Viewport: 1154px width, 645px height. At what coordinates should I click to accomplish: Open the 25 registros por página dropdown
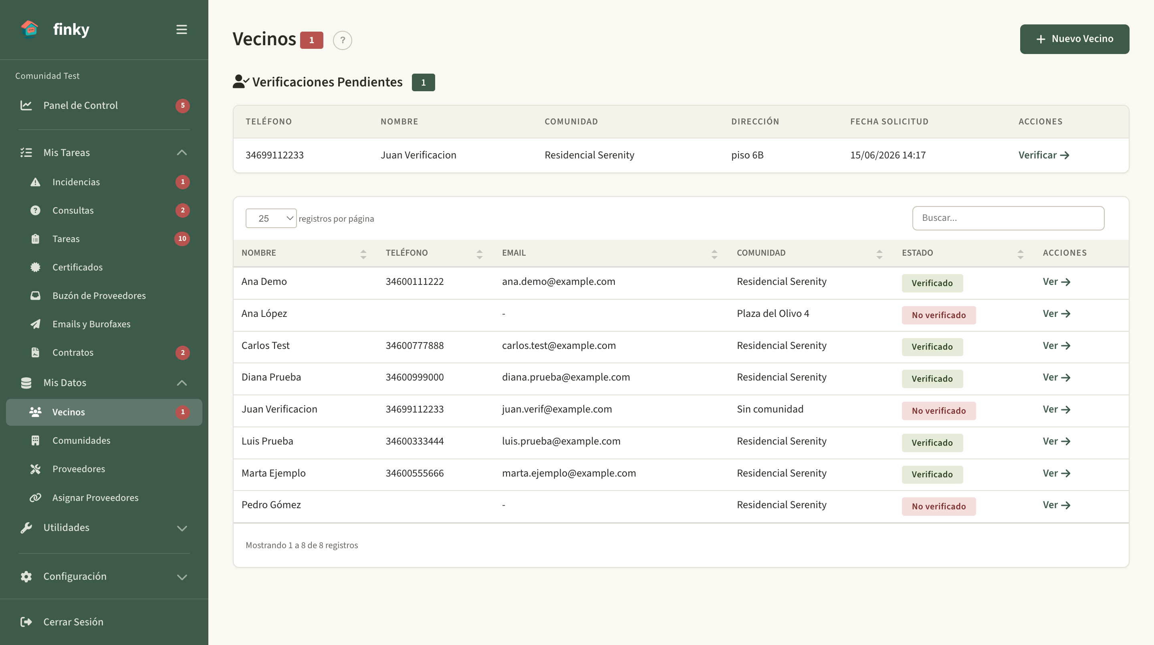270,218
